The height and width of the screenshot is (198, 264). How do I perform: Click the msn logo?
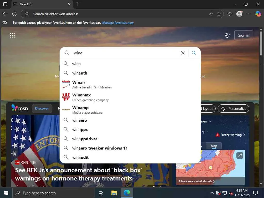[20, 108]
